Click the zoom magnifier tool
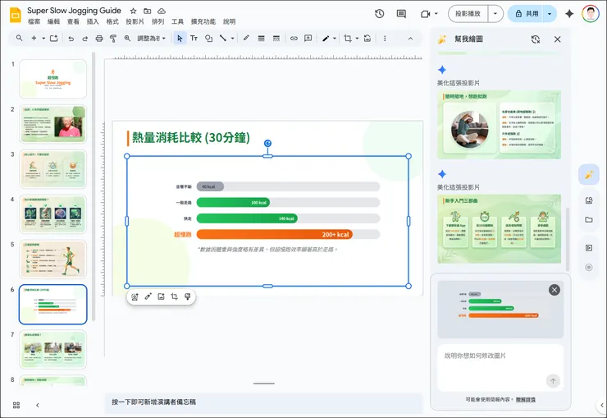Screen dimensions: 607x418 pos(127,39)
